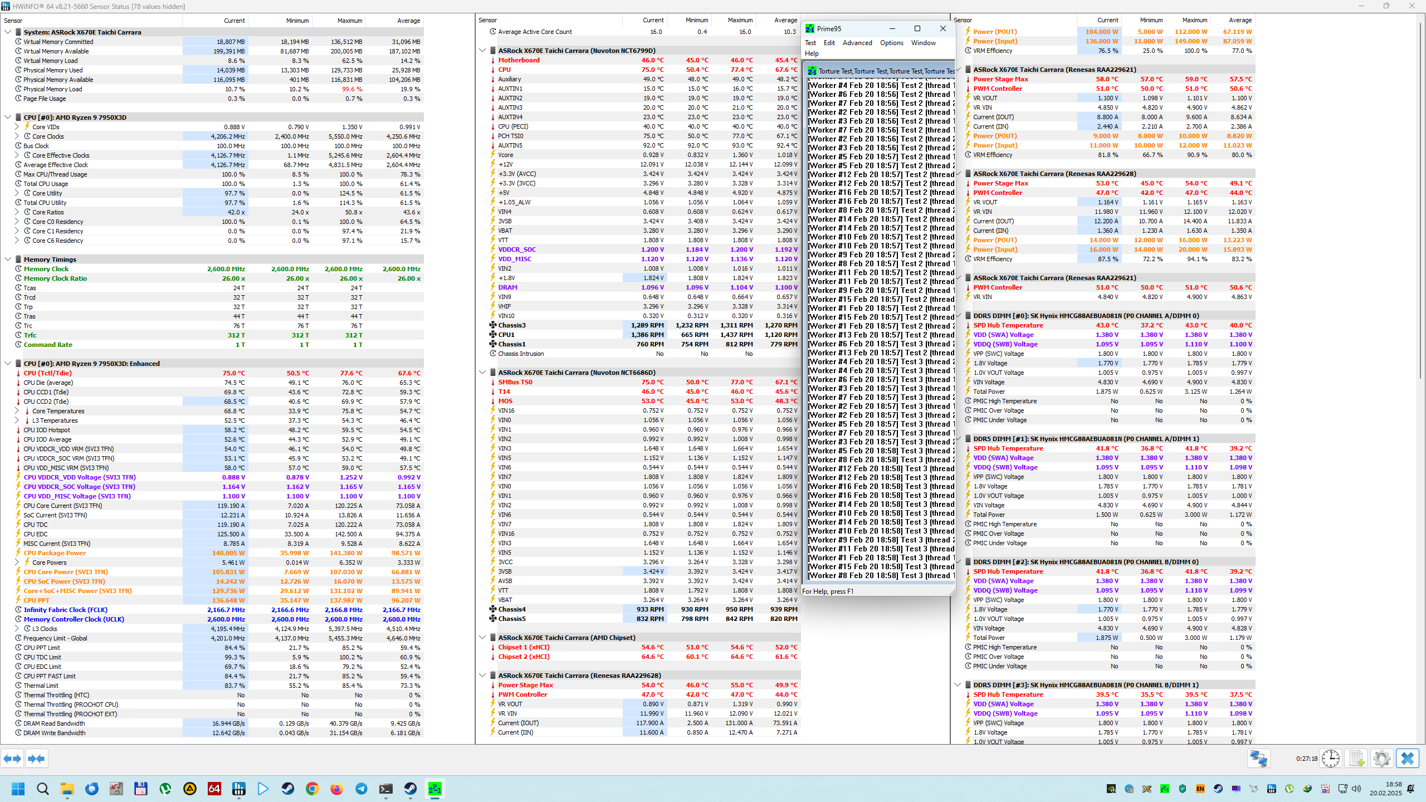The image size is (1426, 802).
Task: Close sensors with the blue X icon
Action: click(1407, 759)
